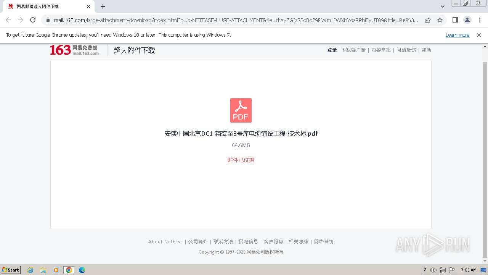
Task: Expand the tab search chevron
Action: point(443,6)
